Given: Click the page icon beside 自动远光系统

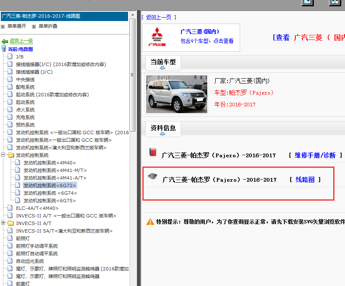Looking at the screenshot, I should point(10,261).
